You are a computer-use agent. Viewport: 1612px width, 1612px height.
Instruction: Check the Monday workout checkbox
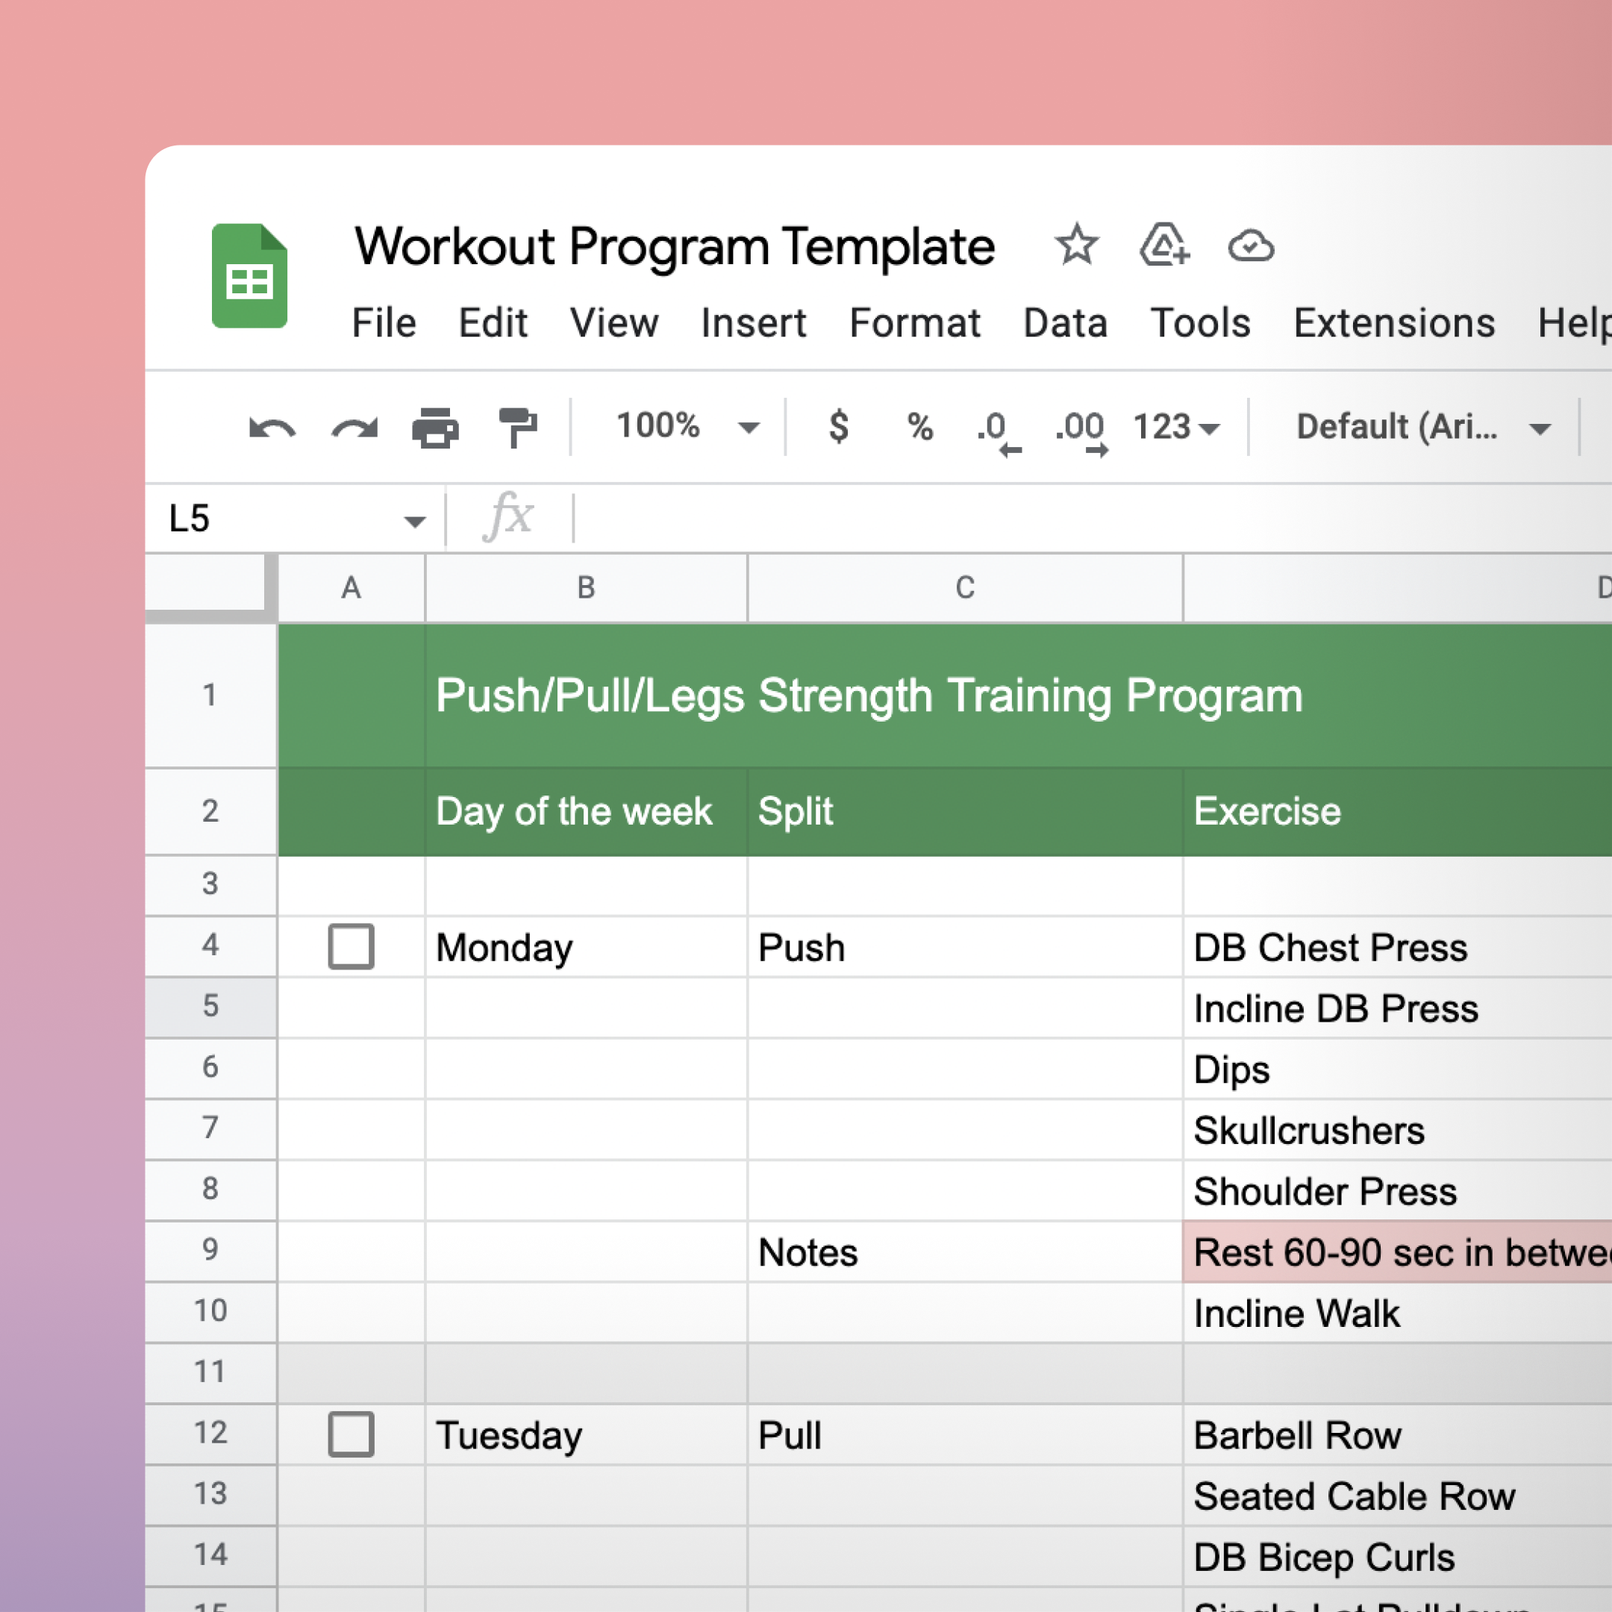point(351,946)
